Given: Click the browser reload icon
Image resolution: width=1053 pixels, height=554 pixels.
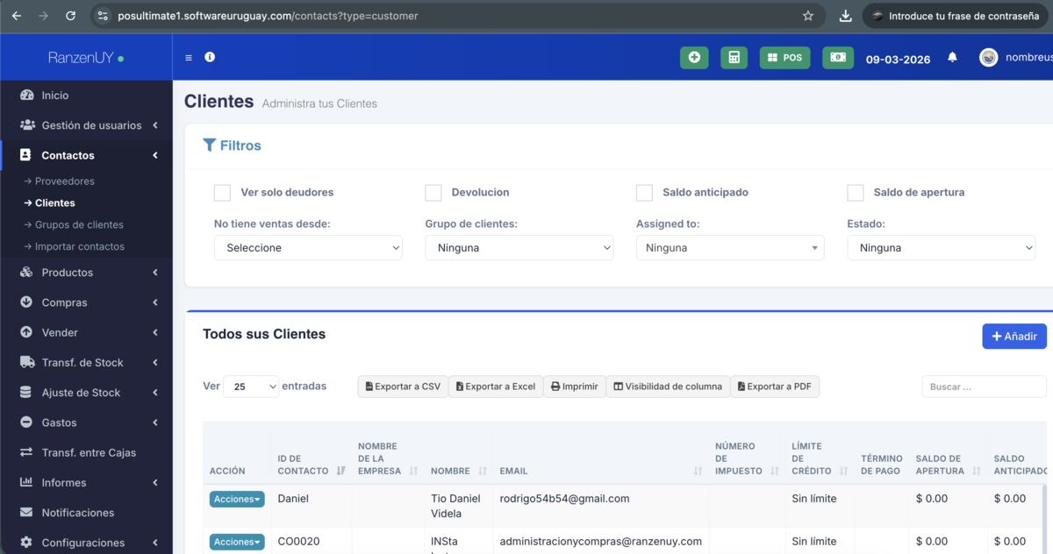Looking at the screenshot, I should tap(70, 16).
